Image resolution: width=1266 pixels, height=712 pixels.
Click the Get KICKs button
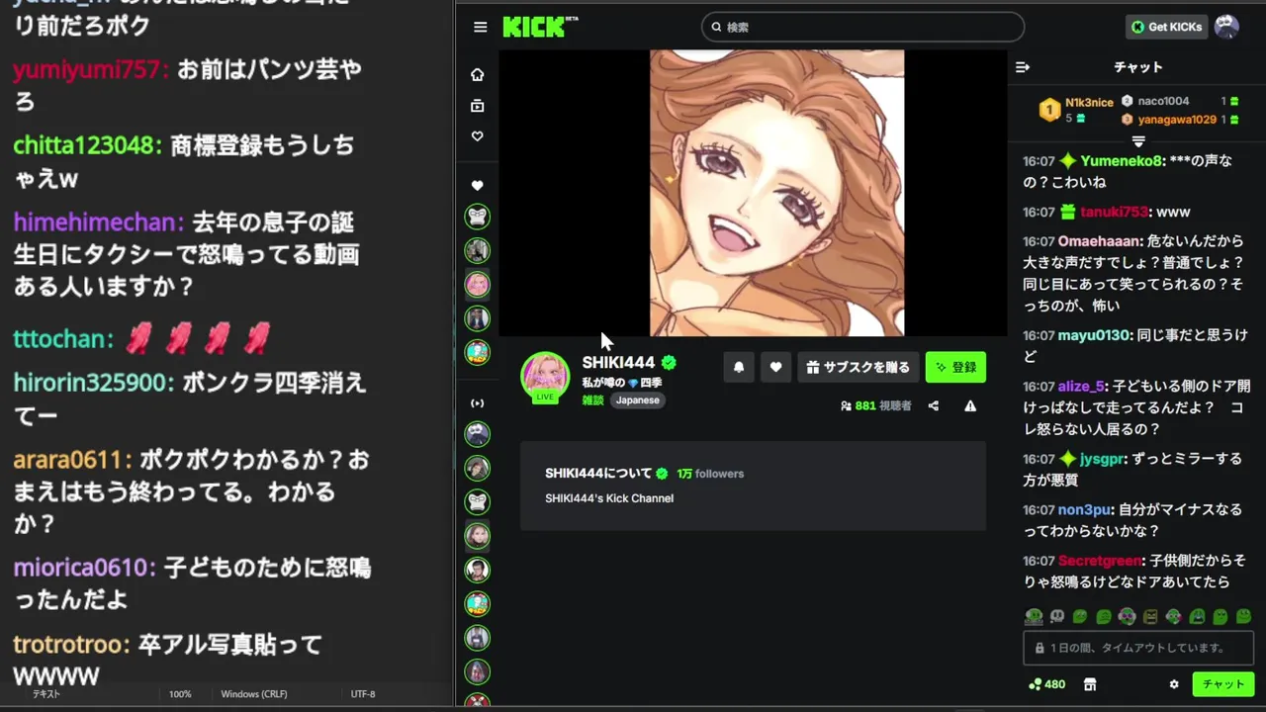point(1166,27)
